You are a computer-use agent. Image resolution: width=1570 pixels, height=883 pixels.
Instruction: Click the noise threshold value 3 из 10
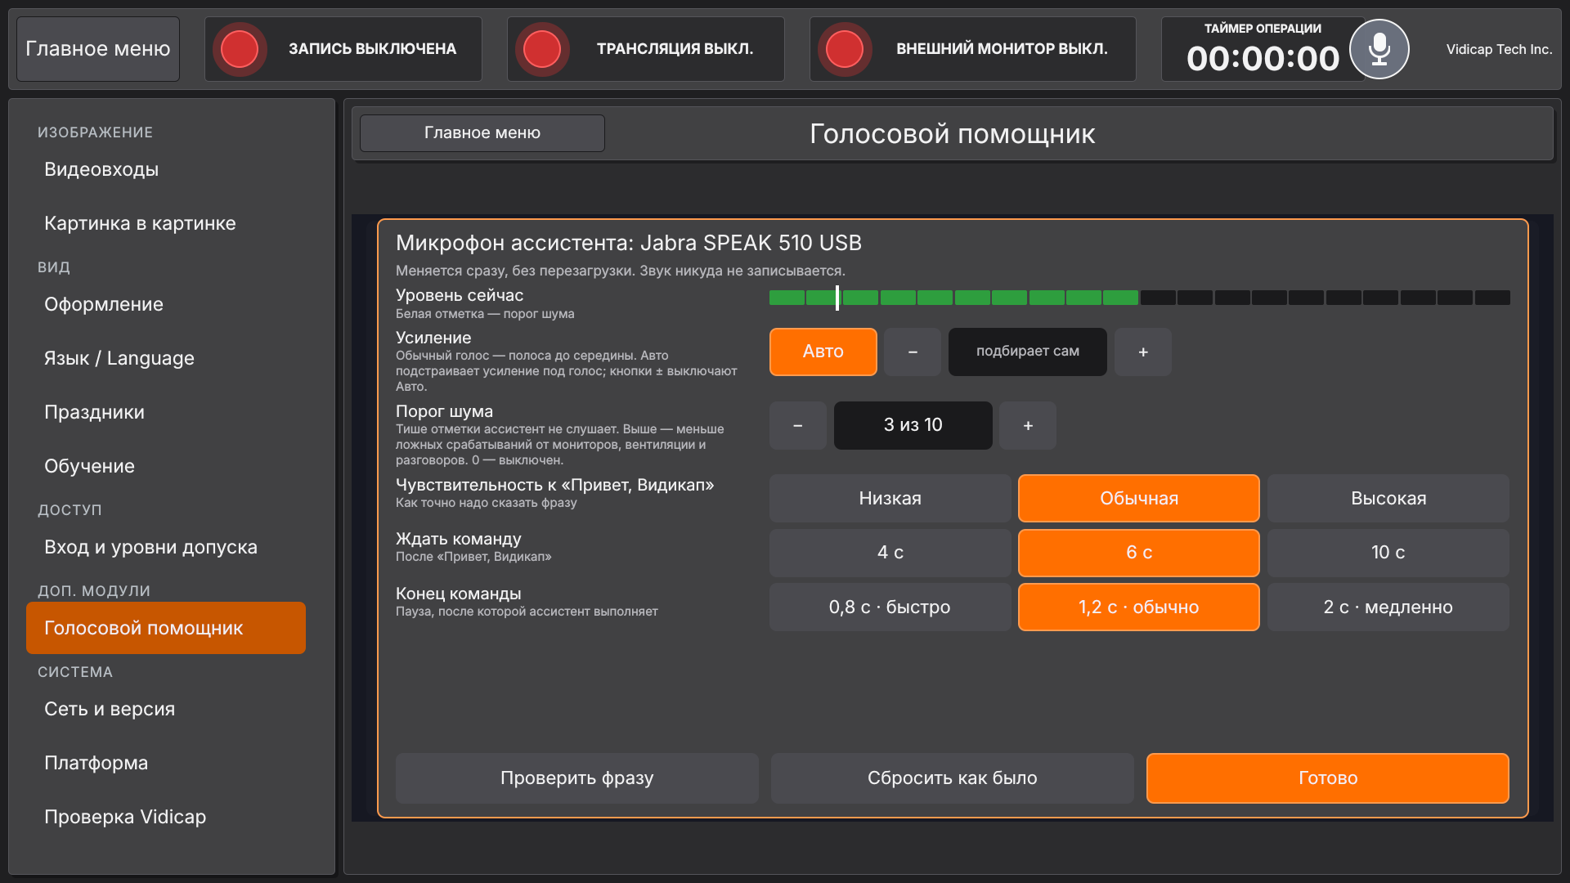pos(913,425)
